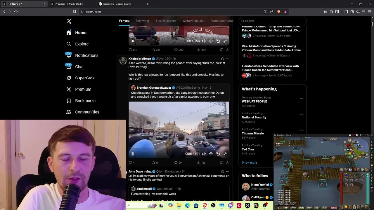Like Khaled's tweet with 69 likes
The image size is (374, 210).
(178, 163)
